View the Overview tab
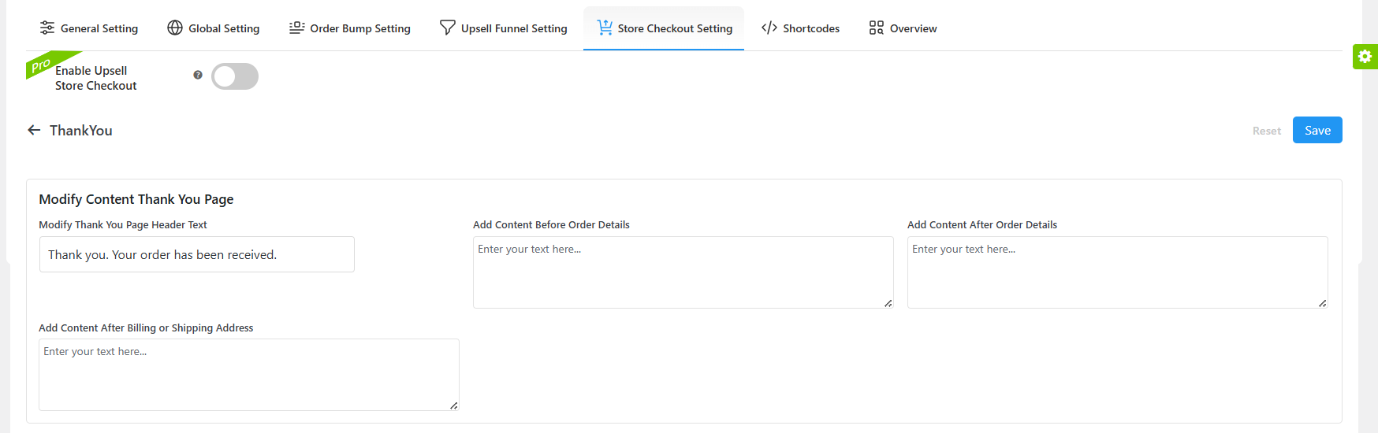 [x=903, y=28]
